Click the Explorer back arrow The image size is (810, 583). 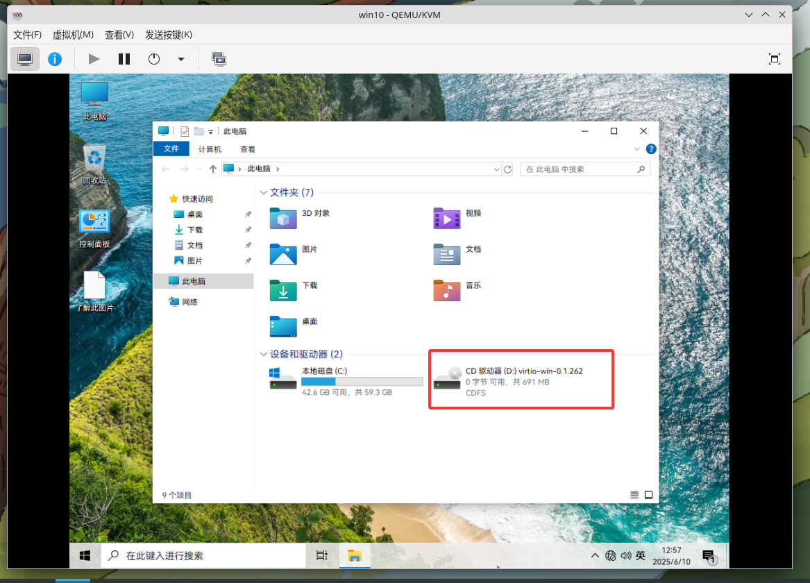165,169
